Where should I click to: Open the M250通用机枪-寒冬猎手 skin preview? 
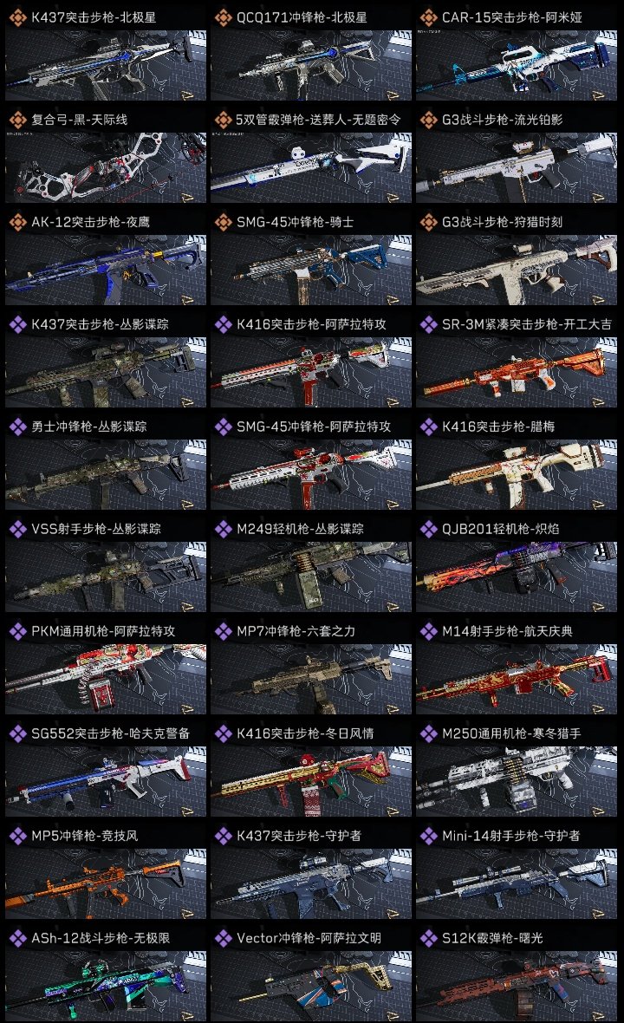[517, 782]
